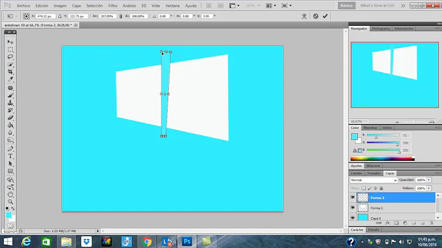
Task: Select the Hand tool
Action: point(10,195)
